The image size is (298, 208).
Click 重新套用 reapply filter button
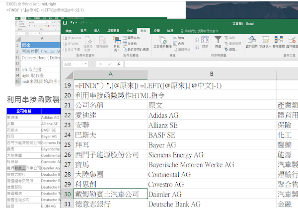coord(232,44)
